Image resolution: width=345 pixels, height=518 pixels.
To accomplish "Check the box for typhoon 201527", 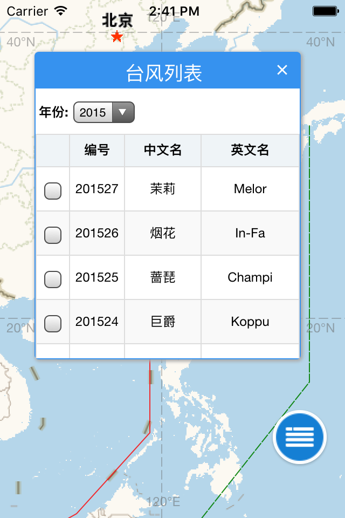I will 53,190.
